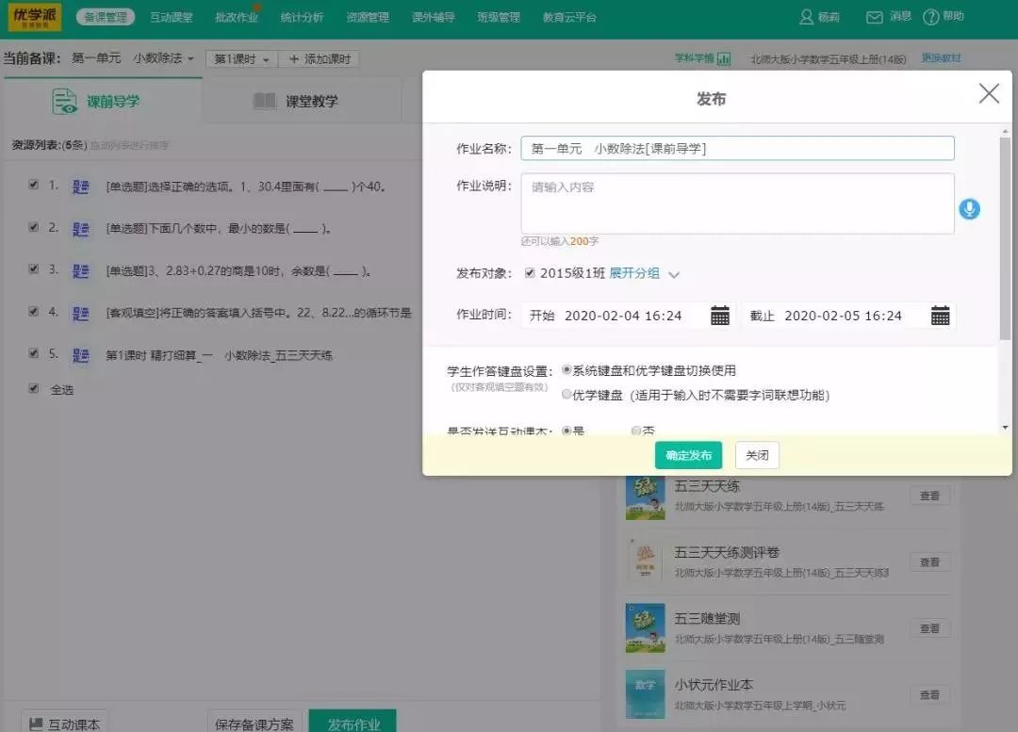Open the 班级管理 menu
This screenshot has width=1018, height=732.
499,17
